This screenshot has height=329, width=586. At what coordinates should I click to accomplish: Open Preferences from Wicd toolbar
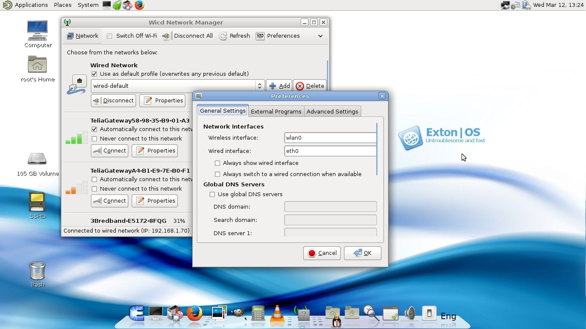tap(278, 36)
